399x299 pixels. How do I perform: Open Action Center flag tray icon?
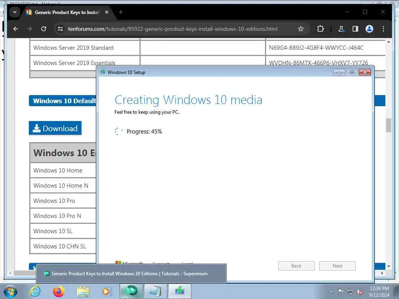(x=341, y=292)
